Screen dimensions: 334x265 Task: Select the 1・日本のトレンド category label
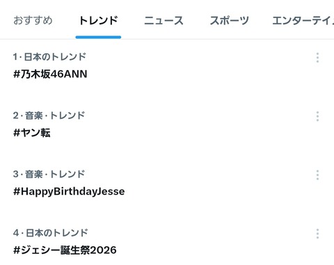click(x=49, y=57)
